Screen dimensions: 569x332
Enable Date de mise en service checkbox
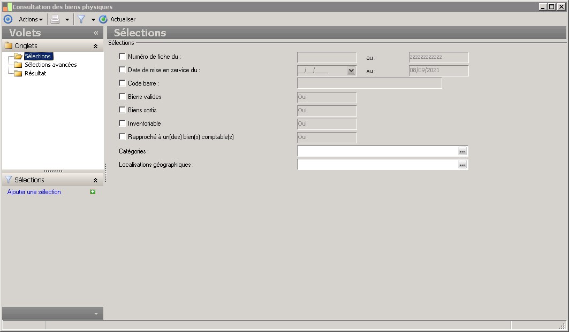click(x=122, y=70)
